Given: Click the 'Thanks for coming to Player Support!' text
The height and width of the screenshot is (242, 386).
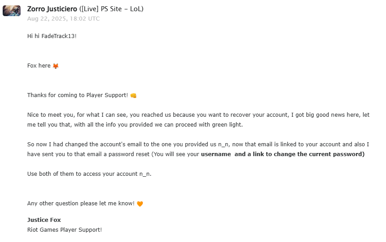Looking at the screenshot, I should (x=78, y=95).
